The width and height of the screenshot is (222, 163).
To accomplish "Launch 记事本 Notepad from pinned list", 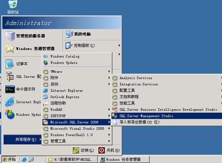I will pyautogui.click(x=21, y=64).
